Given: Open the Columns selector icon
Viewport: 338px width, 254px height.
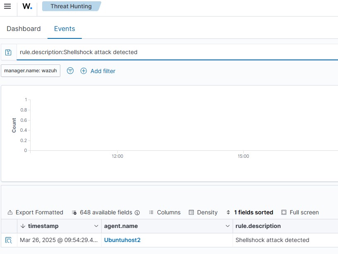Looking at the screenshot, I should coord(152,212).
